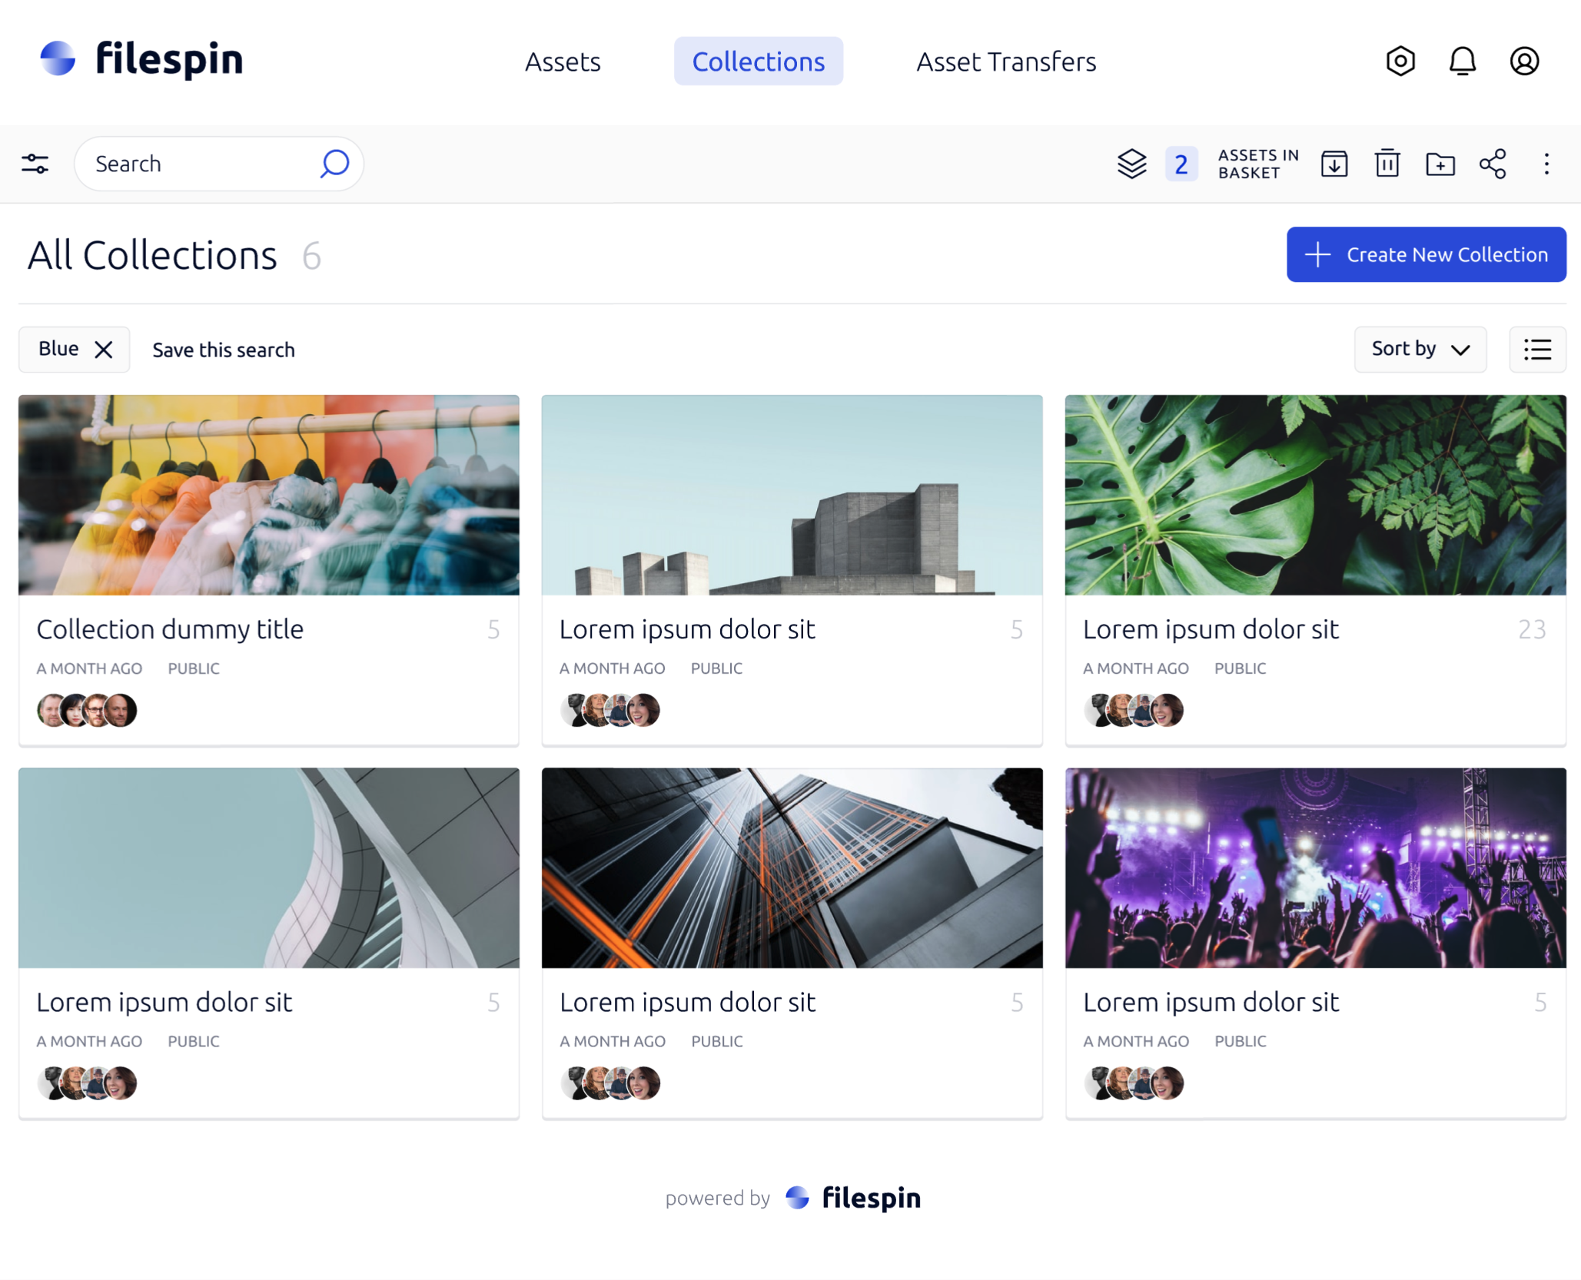Viewport: 1581px width, 1280px height.
Task: Open the search filters icon
Action: coord(35,163)
